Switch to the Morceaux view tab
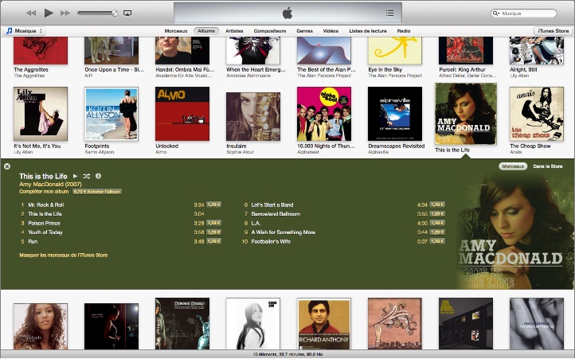 coord(176,31)
